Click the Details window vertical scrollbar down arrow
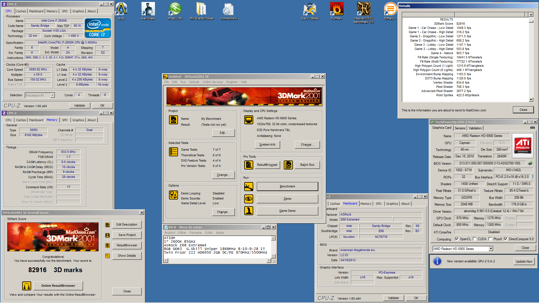The width and height of the screenshot is (539, 303). pyautogui.click(x=531, y=99)
